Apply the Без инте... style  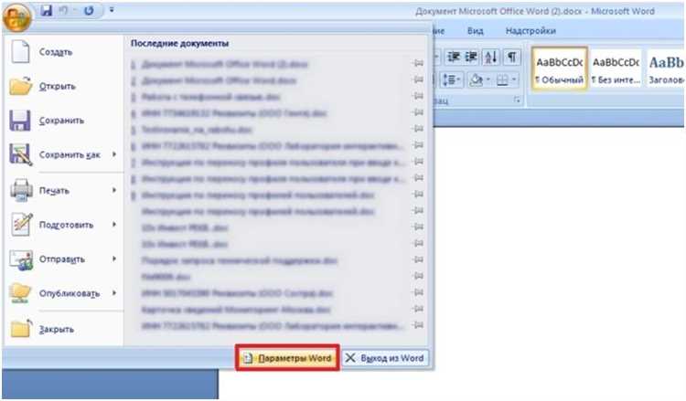(x=616, y=69)
